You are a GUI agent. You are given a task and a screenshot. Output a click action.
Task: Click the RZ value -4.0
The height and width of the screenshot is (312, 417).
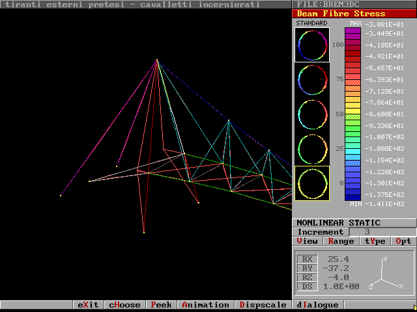click(338, 278)
